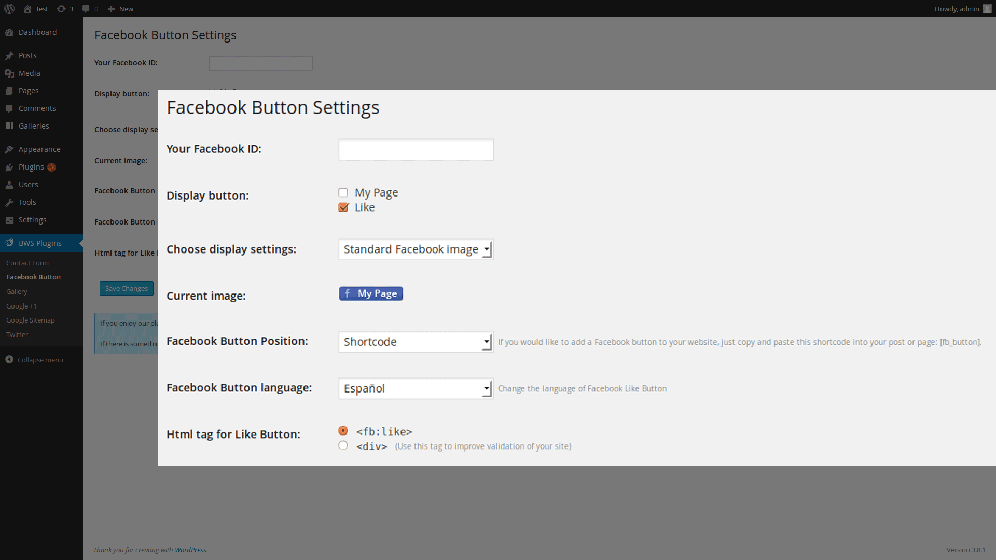This screenshot has width=996, height=560.
Task: Click the Plugins plug icon
Action: (x=9, y=167)
